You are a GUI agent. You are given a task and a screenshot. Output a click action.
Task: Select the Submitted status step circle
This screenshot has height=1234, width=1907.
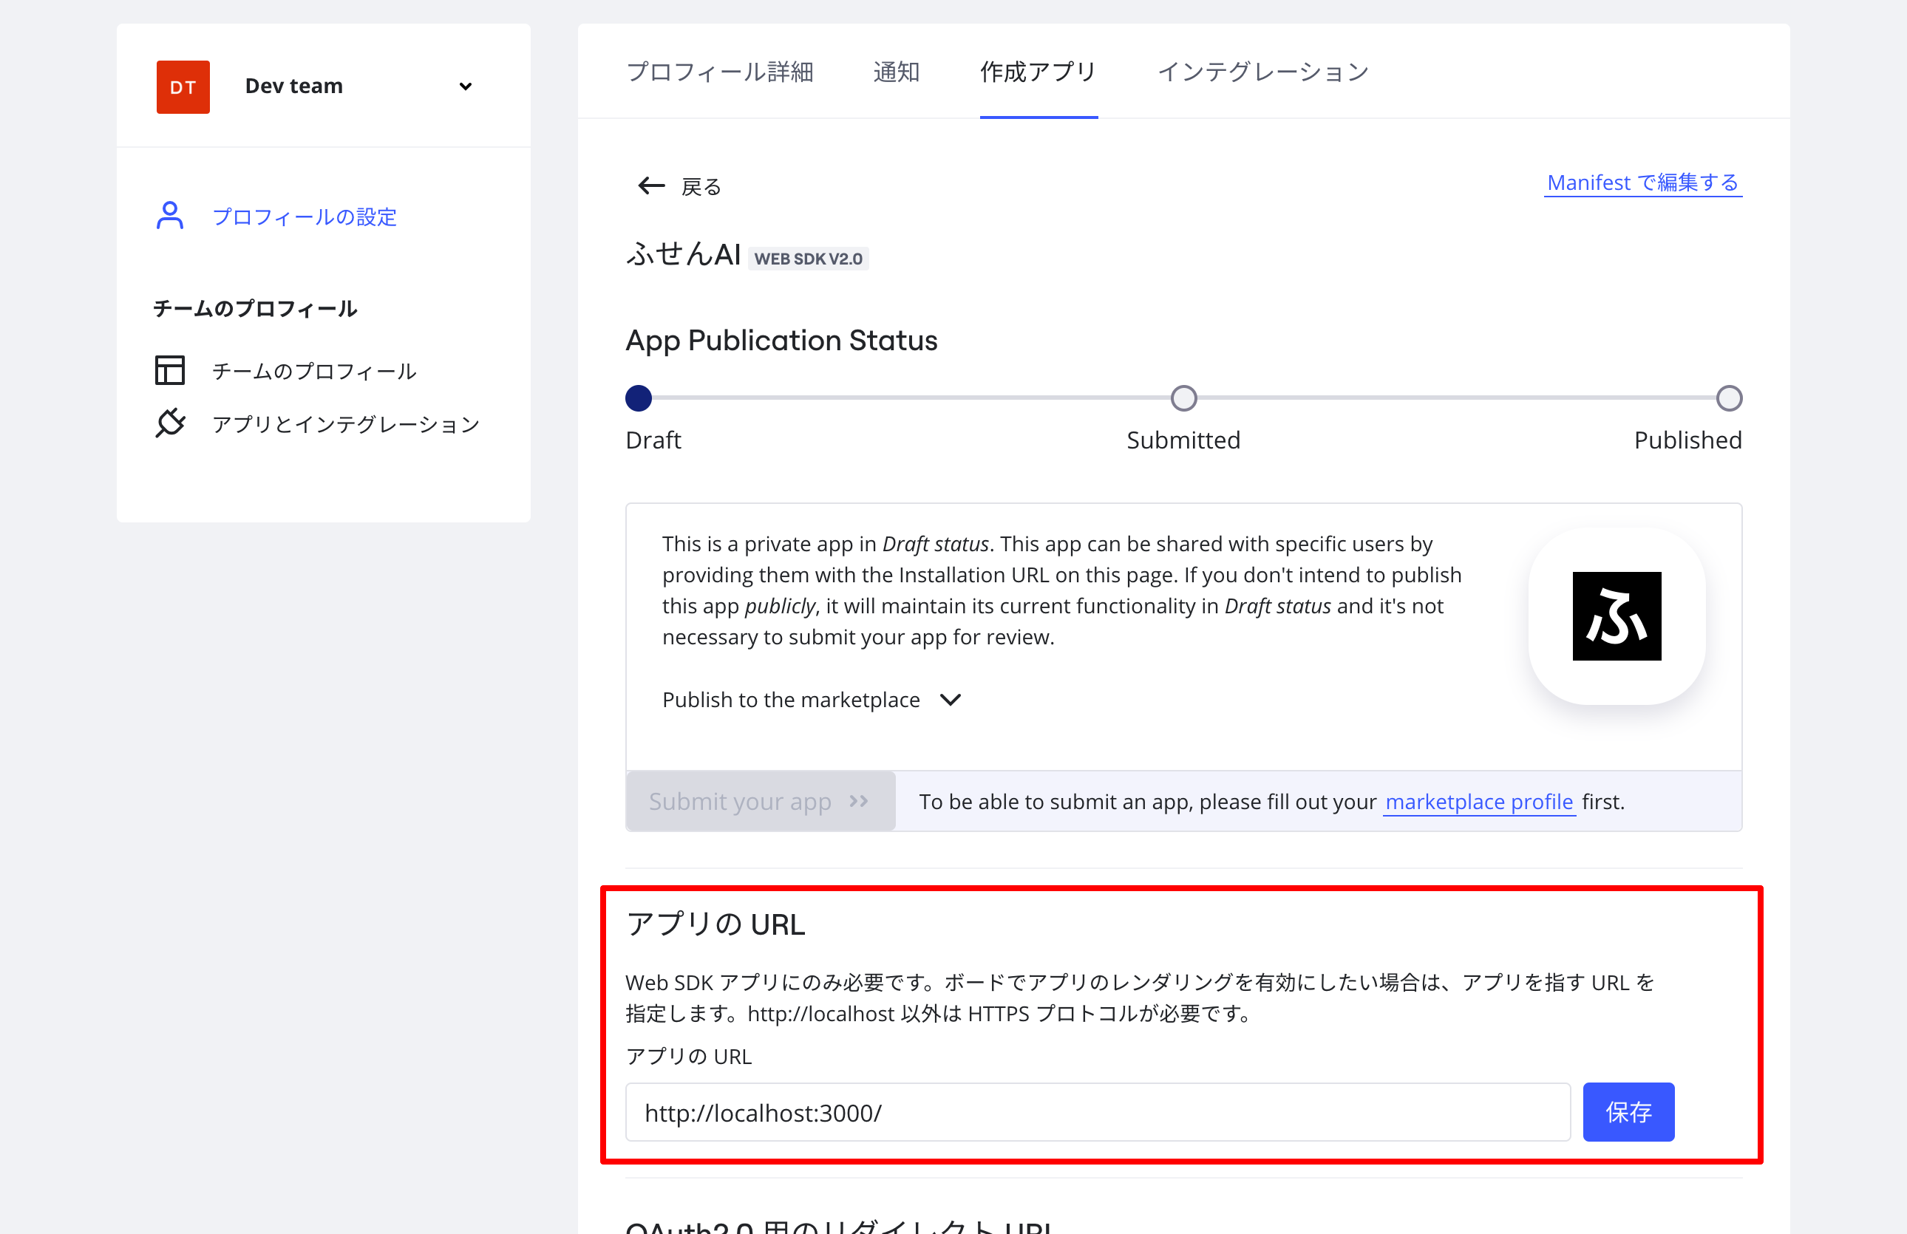1183,398
